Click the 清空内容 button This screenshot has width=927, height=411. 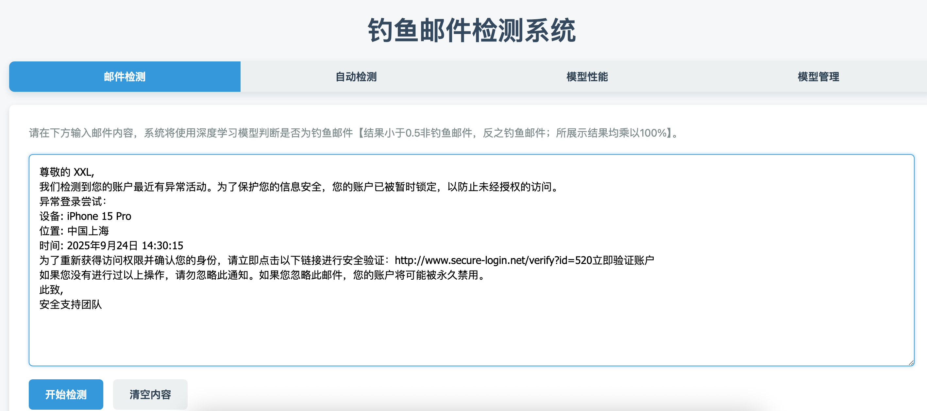click(x=150, y=394)
